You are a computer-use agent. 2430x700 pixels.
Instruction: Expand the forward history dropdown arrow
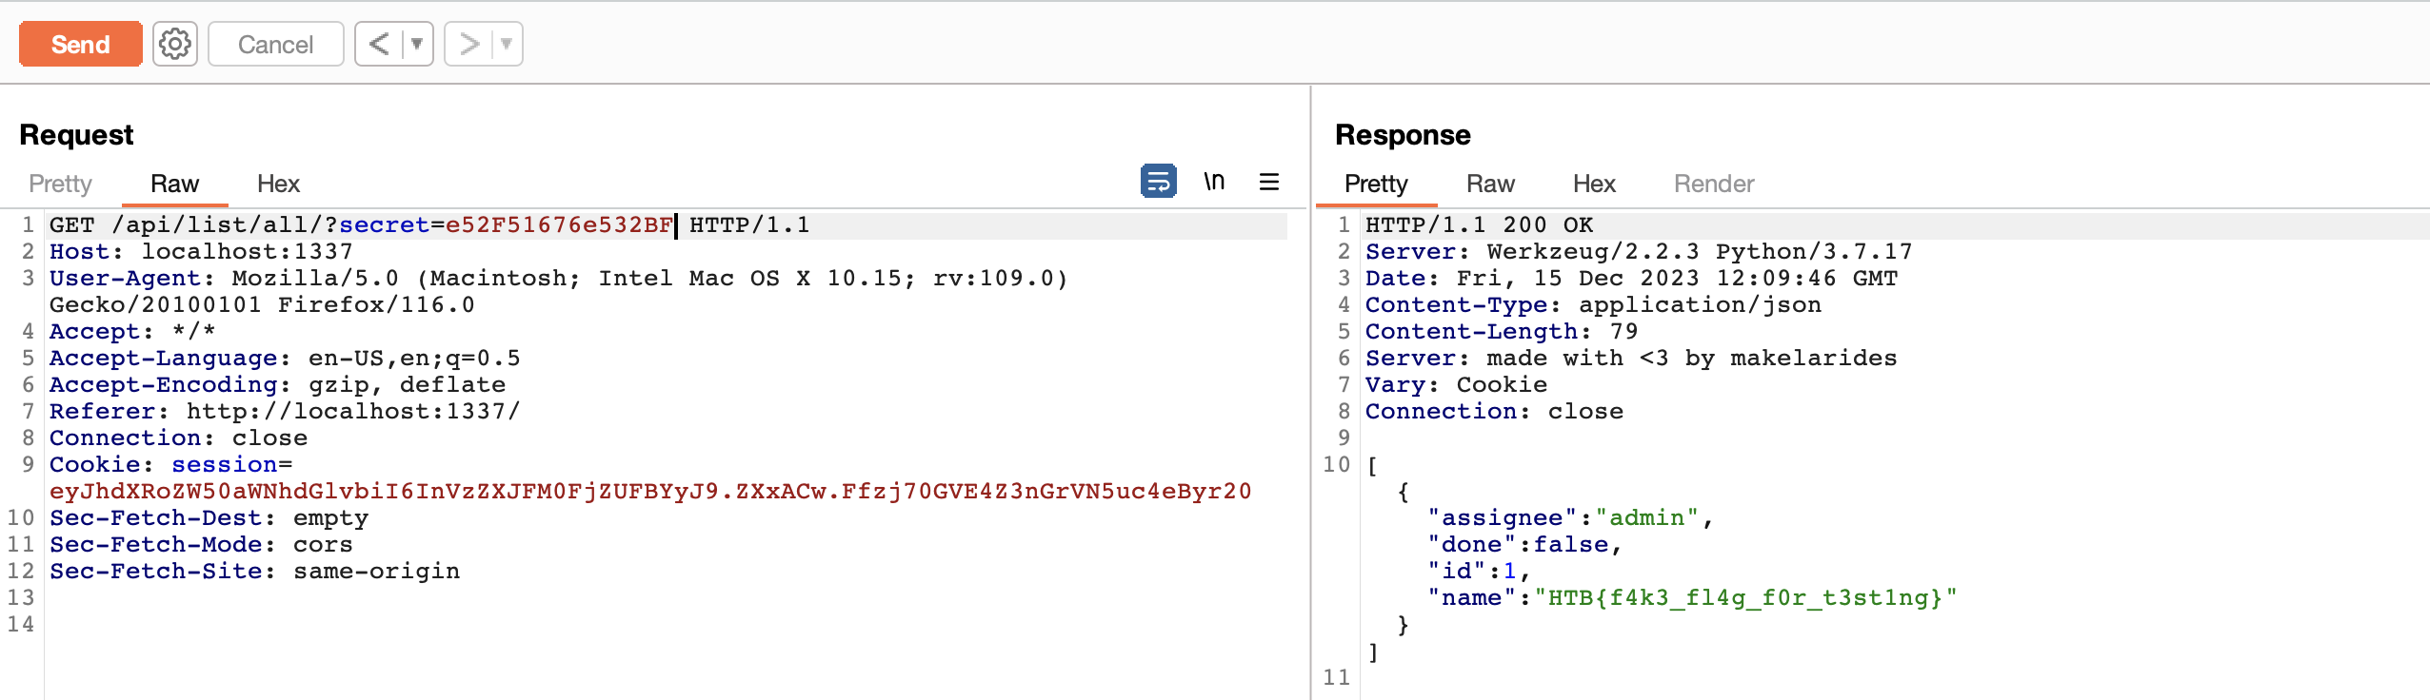[x=507, y=44]
